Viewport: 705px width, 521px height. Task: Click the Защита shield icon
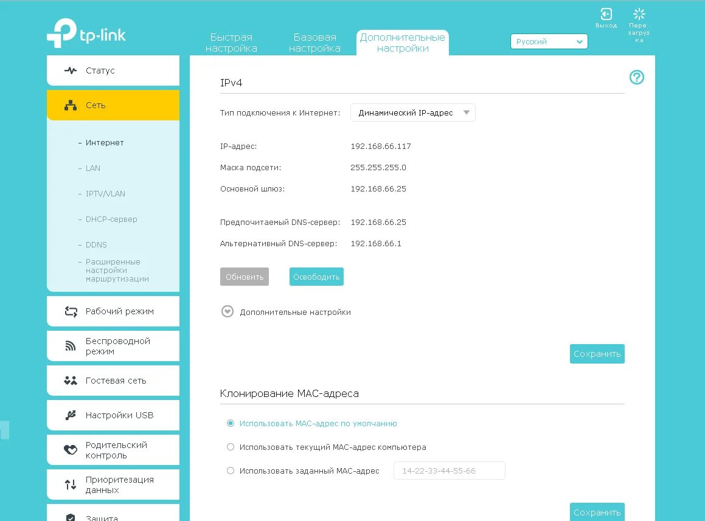(71, 517)
